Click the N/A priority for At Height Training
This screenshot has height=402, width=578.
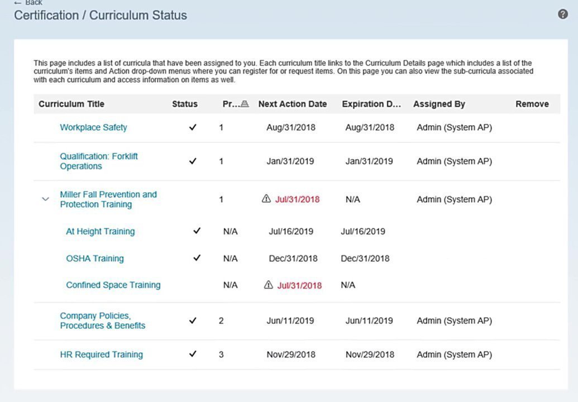[x=231, y=231]
